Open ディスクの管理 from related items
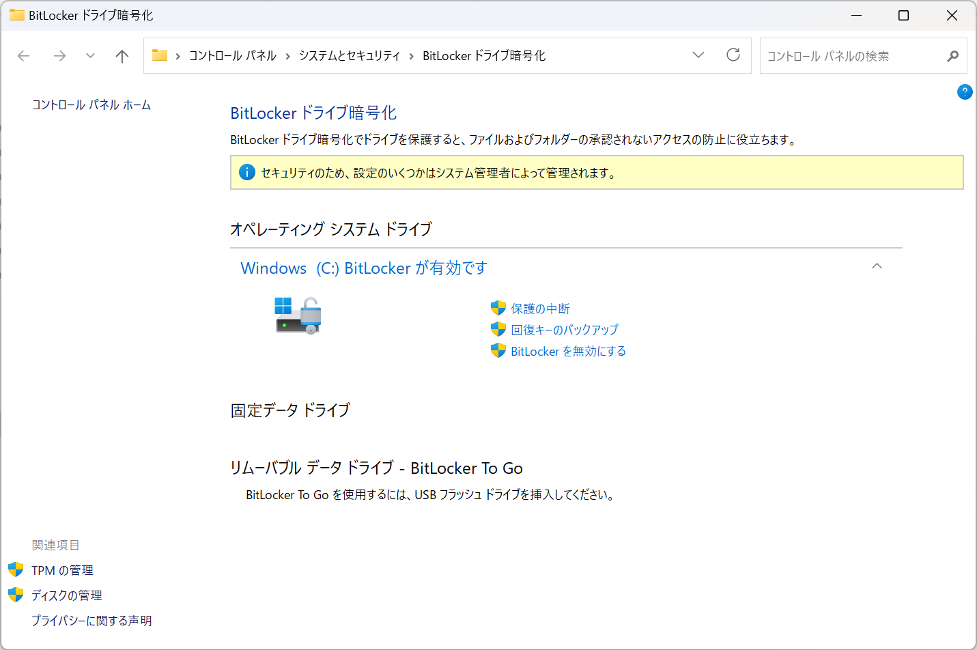 click(67, 595)
